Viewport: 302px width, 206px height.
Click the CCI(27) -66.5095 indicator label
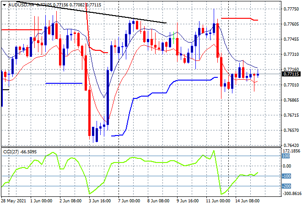pos(20,152)
